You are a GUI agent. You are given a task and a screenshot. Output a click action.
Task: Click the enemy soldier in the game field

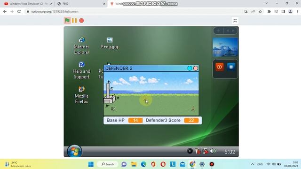coord(193,109)
